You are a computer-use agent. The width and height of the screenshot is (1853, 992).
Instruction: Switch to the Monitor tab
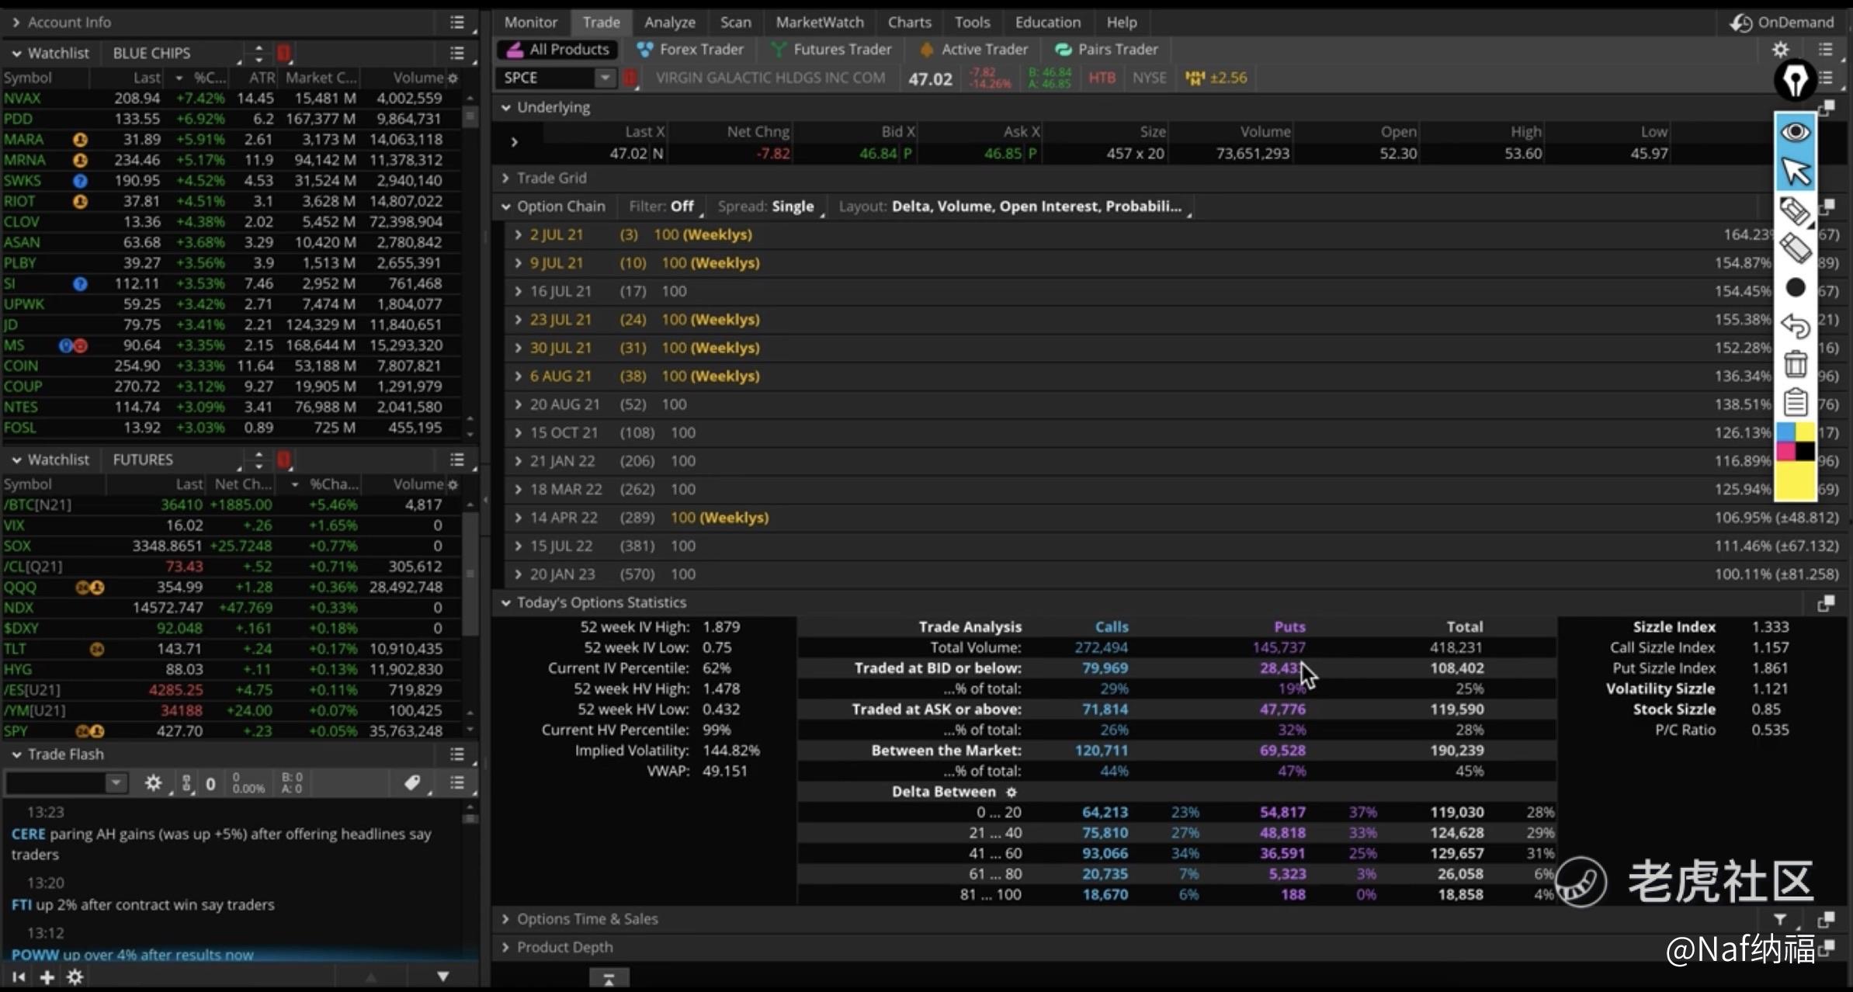pos(530,23)
